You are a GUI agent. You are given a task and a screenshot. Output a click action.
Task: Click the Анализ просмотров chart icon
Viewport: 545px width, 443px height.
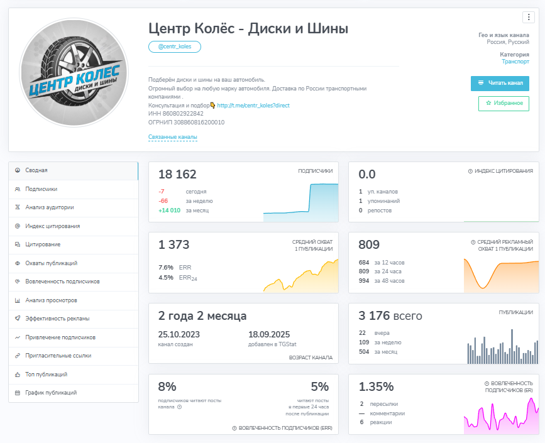click(18, 300)
